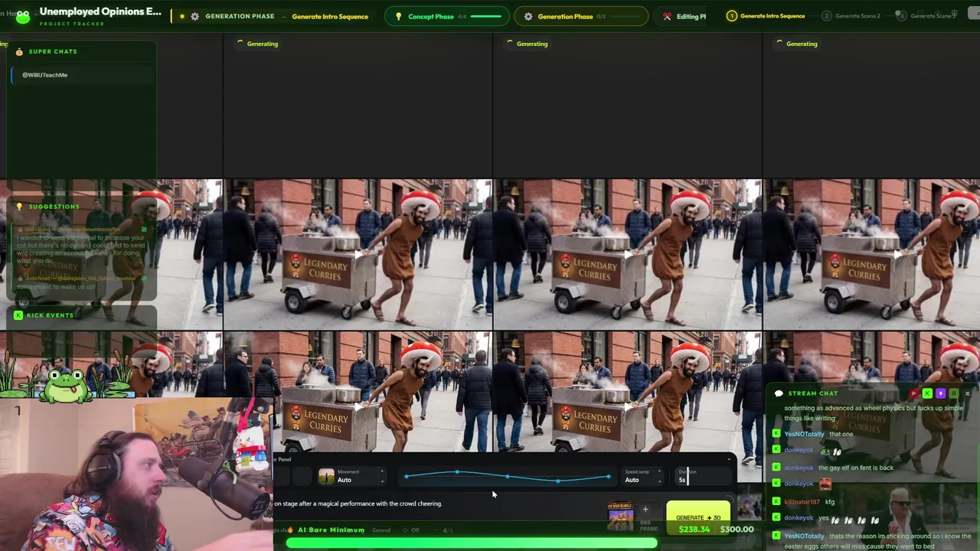Click step 1 circle Generate Intro Sequence
980x551 pixels.
click(x=731, y=16)
